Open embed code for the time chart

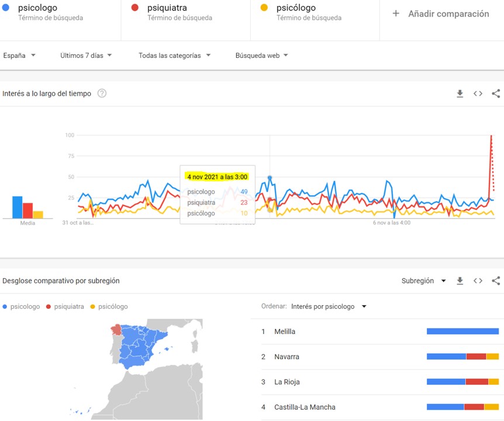pyautogui.click(x=478, y=94)
